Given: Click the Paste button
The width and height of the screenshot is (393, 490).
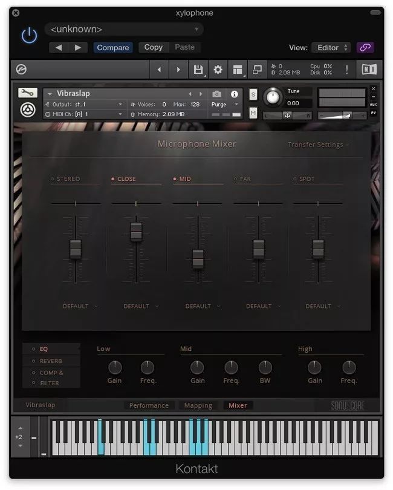Looking at the screenshot, I should 184,47.
